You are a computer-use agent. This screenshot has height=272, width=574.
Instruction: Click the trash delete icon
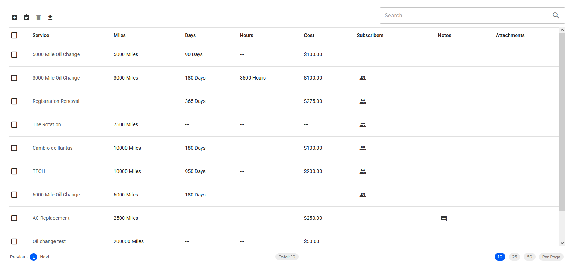(38, 17)
